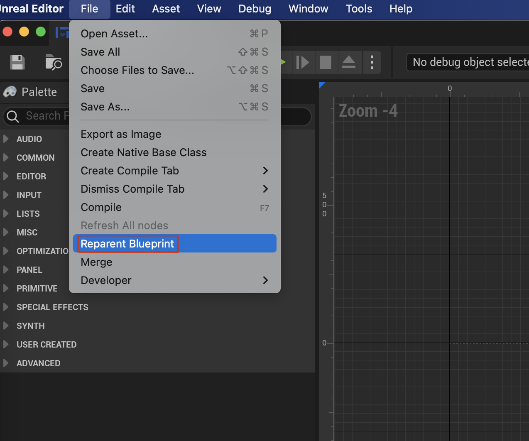Expand the INPUT palette category
Viewport: 529px width, 441px height.
tap(6, 195)
